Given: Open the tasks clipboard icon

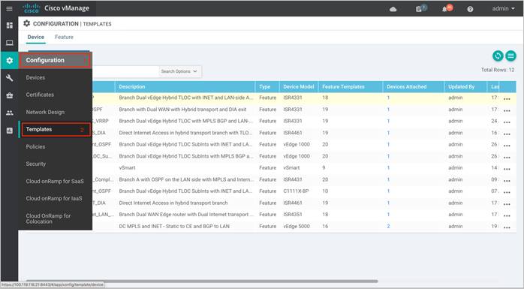Looking at the screenshot, I should (419, 9).
